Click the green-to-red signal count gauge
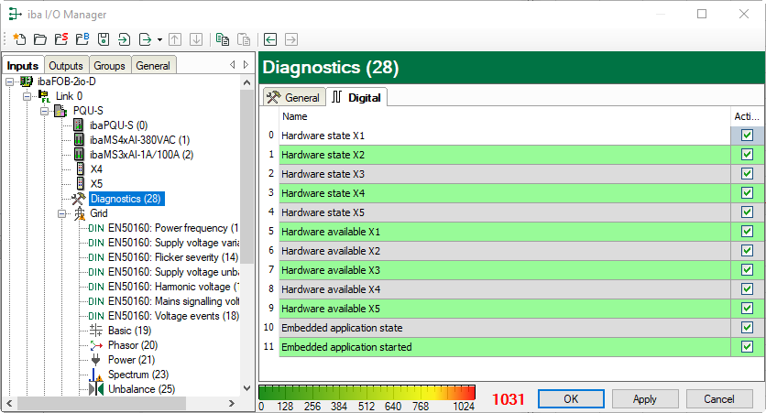This screenshot has height=413, width=766. pyautogui.click(x=367, y=394)
